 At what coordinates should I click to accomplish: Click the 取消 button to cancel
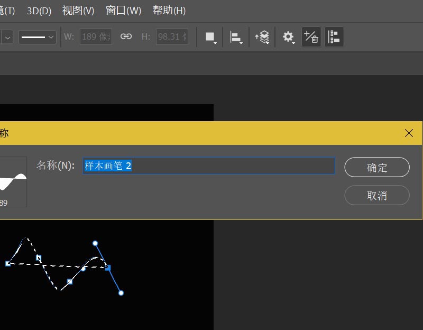[x=376, y=196]
